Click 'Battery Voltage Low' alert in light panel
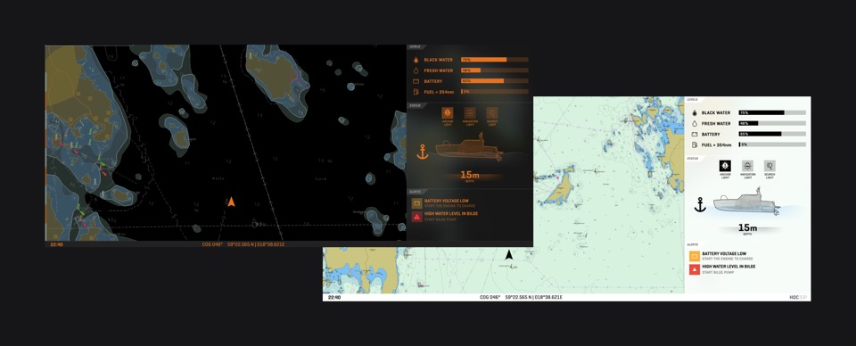Image resolution: width=856 pixels, height=346 pixels. pos(724,254)
